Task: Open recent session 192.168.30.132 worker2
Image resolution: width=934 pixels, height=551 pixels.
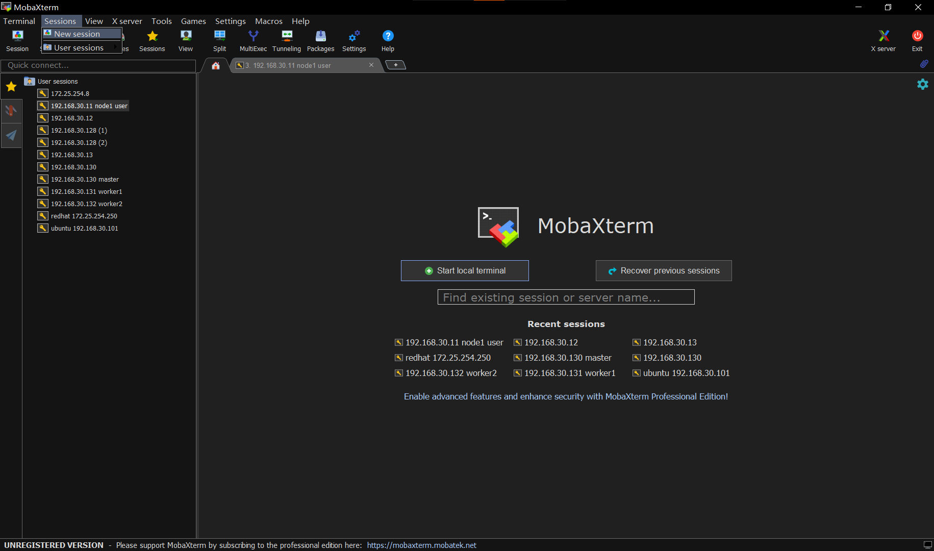Action: pyautogui.click(x=446, y=373)
